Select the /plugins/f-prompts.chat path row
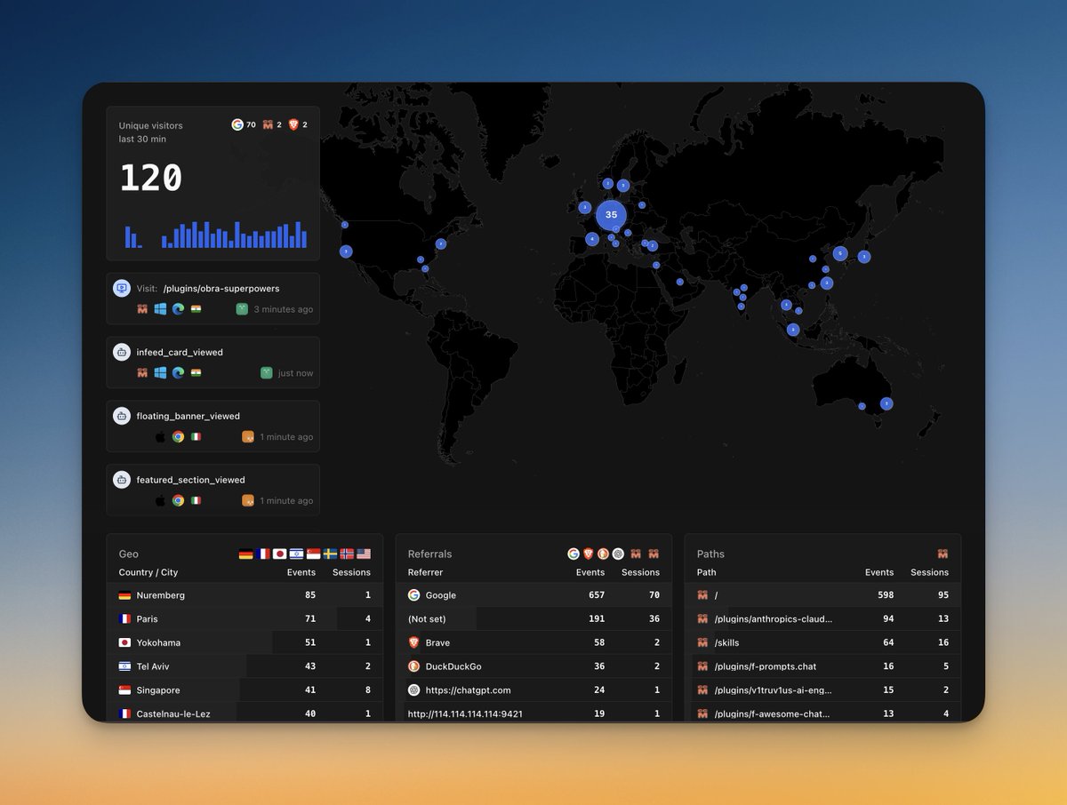Screen dimensions: 1067x805 [822, 666]
